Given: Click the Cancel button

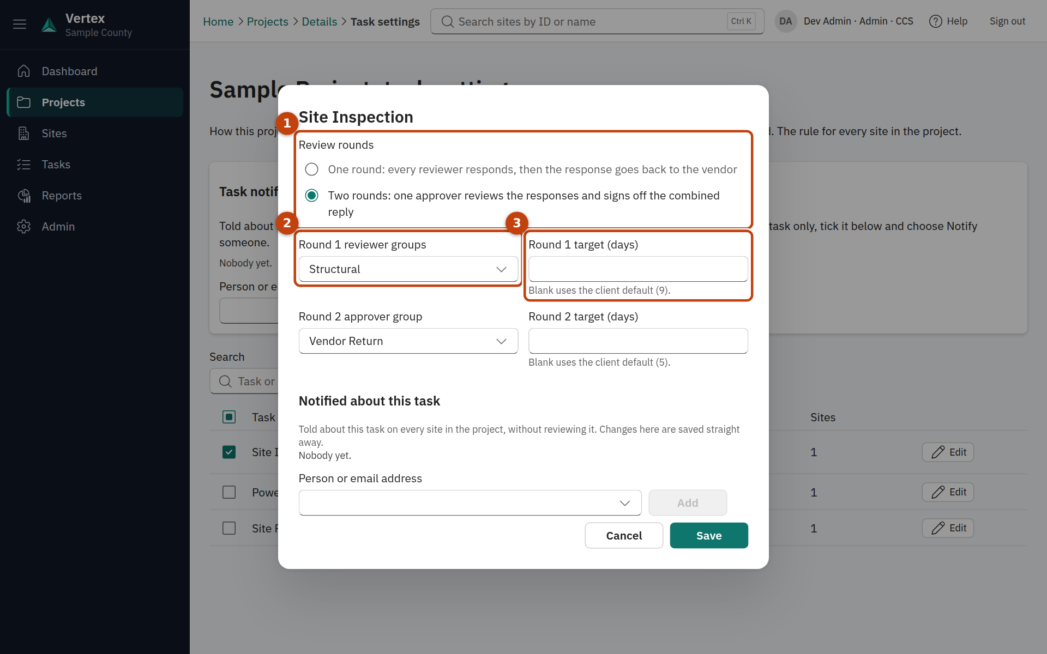Looking at the screenshot, I should click(624, 535).
